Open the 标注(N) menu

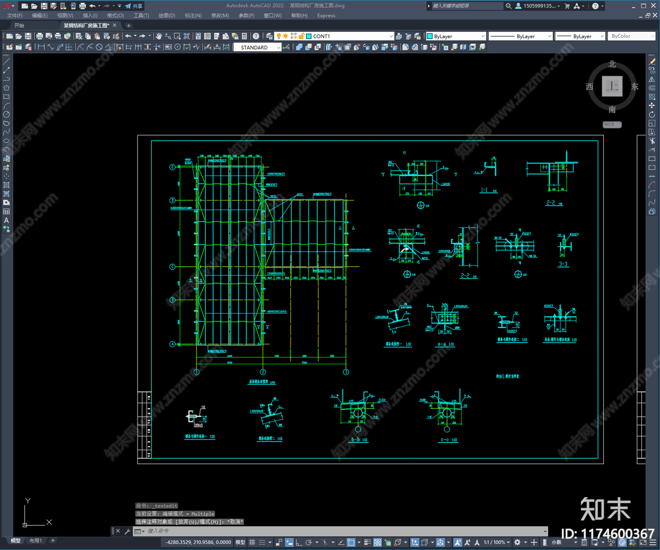coord(193,16)
